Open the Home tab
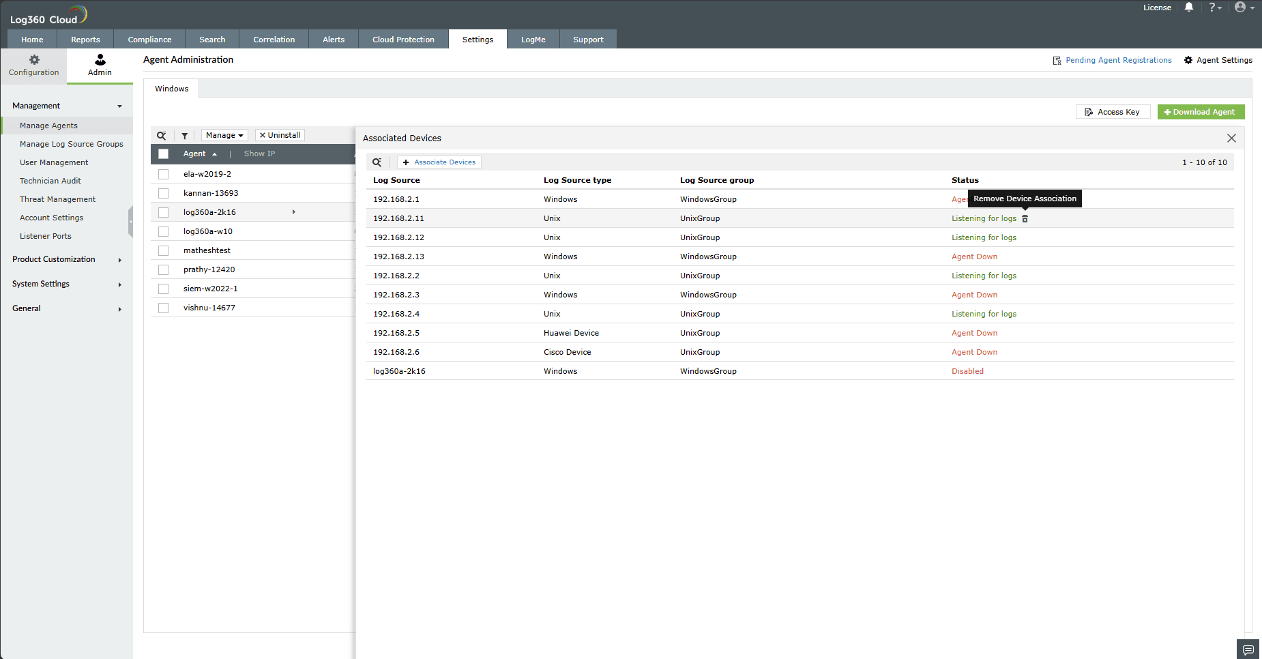 32,40
